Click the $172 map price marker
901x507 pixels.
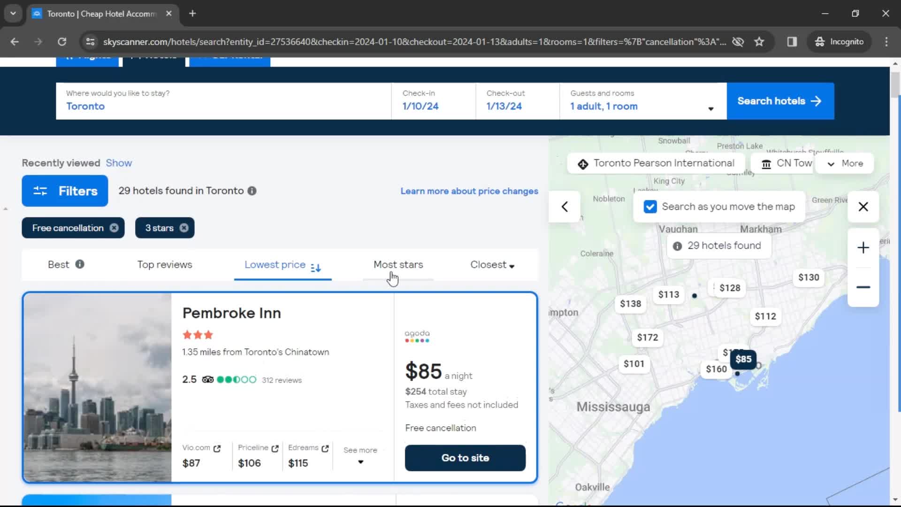pyautogui.click(x=648, y=338)
